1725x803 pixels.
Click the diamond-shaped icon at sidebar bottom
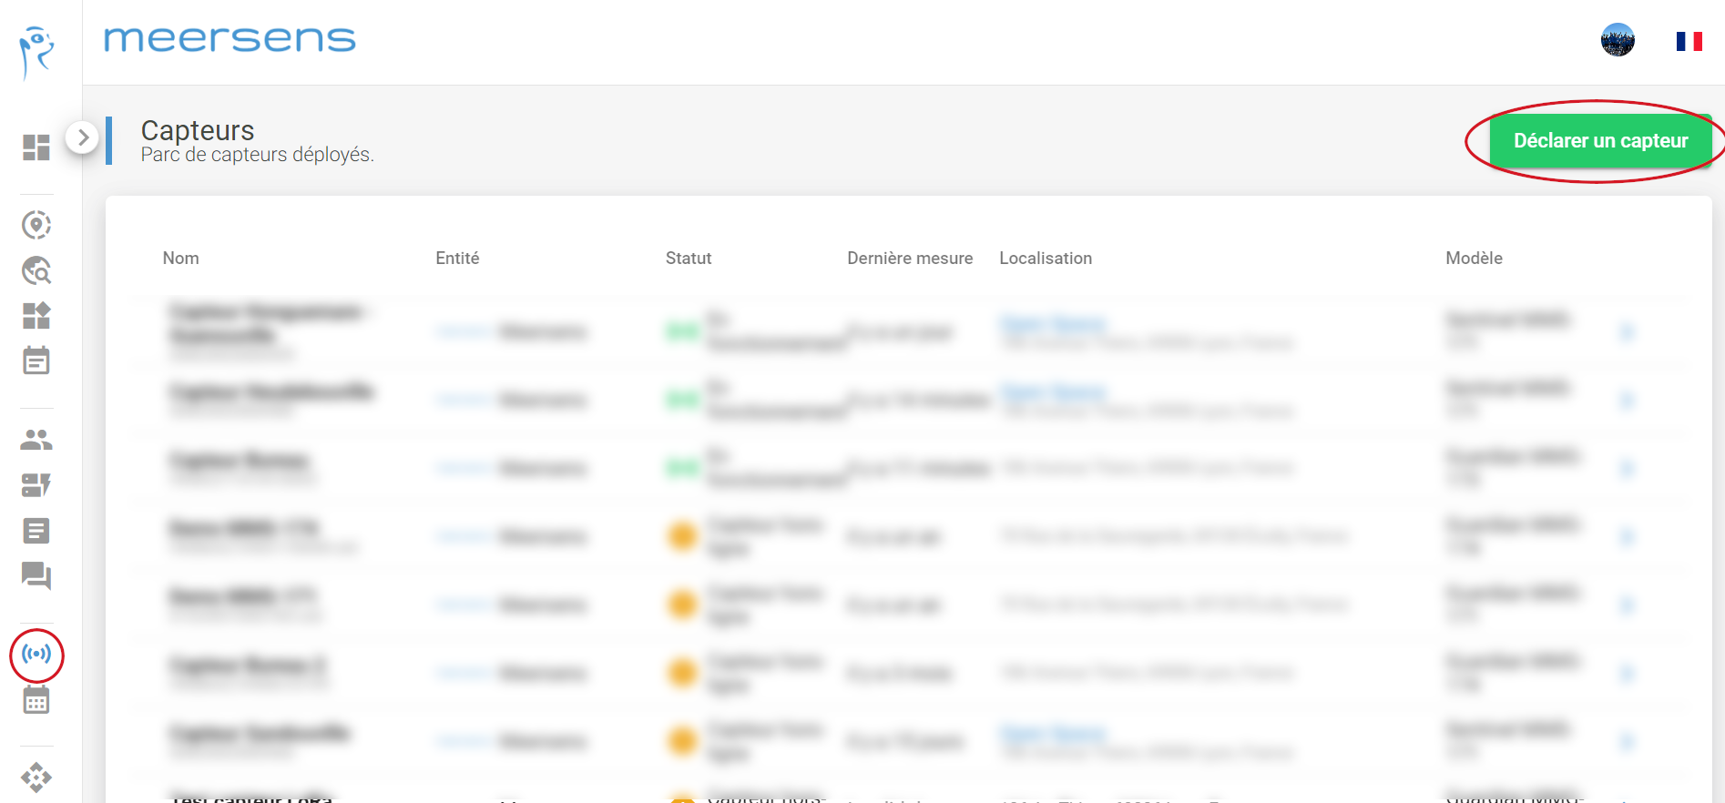pyautogui.click(x=36, y=778)
